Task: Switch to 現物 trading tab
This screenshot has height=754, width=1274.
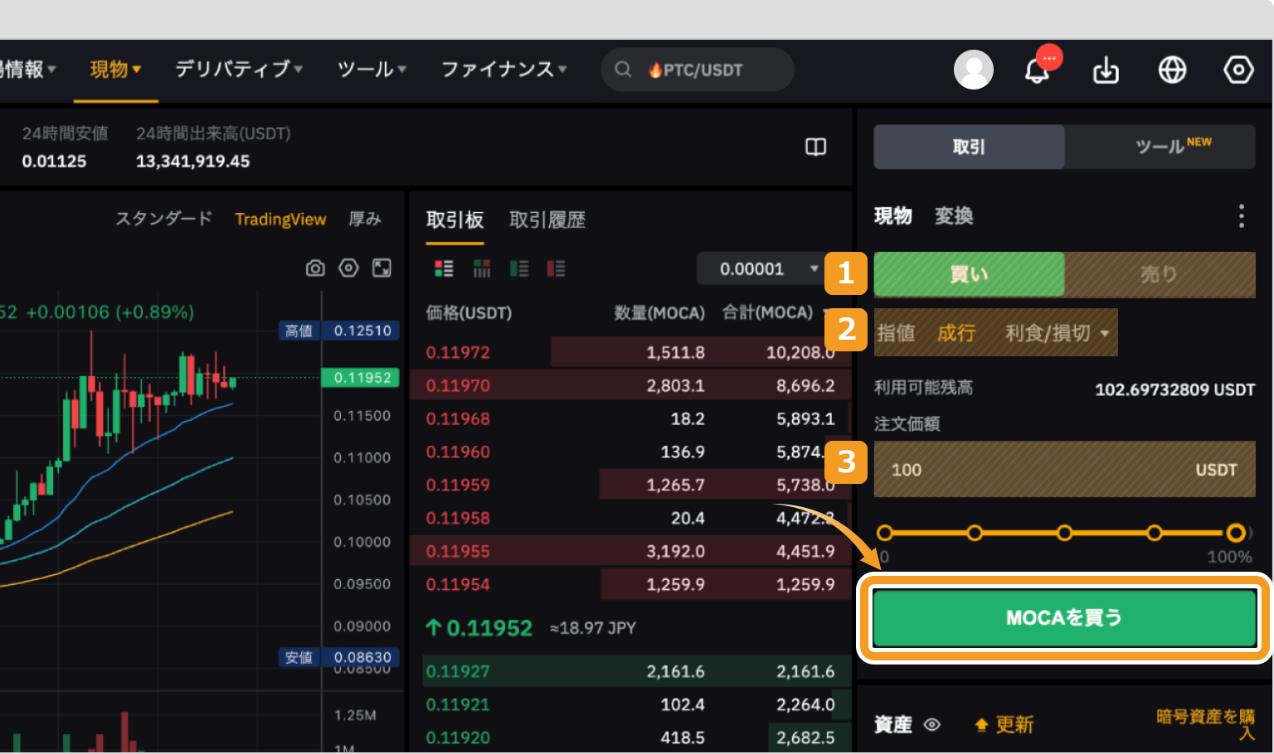Action: point(893,216)
